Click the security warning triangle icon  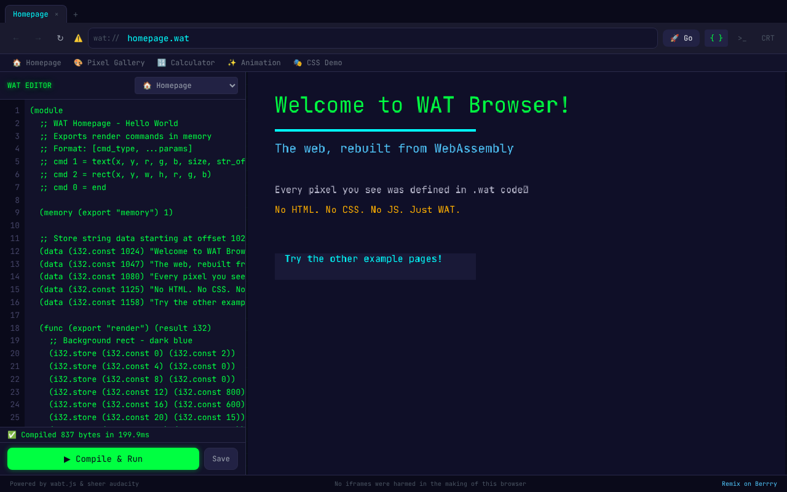78,38
